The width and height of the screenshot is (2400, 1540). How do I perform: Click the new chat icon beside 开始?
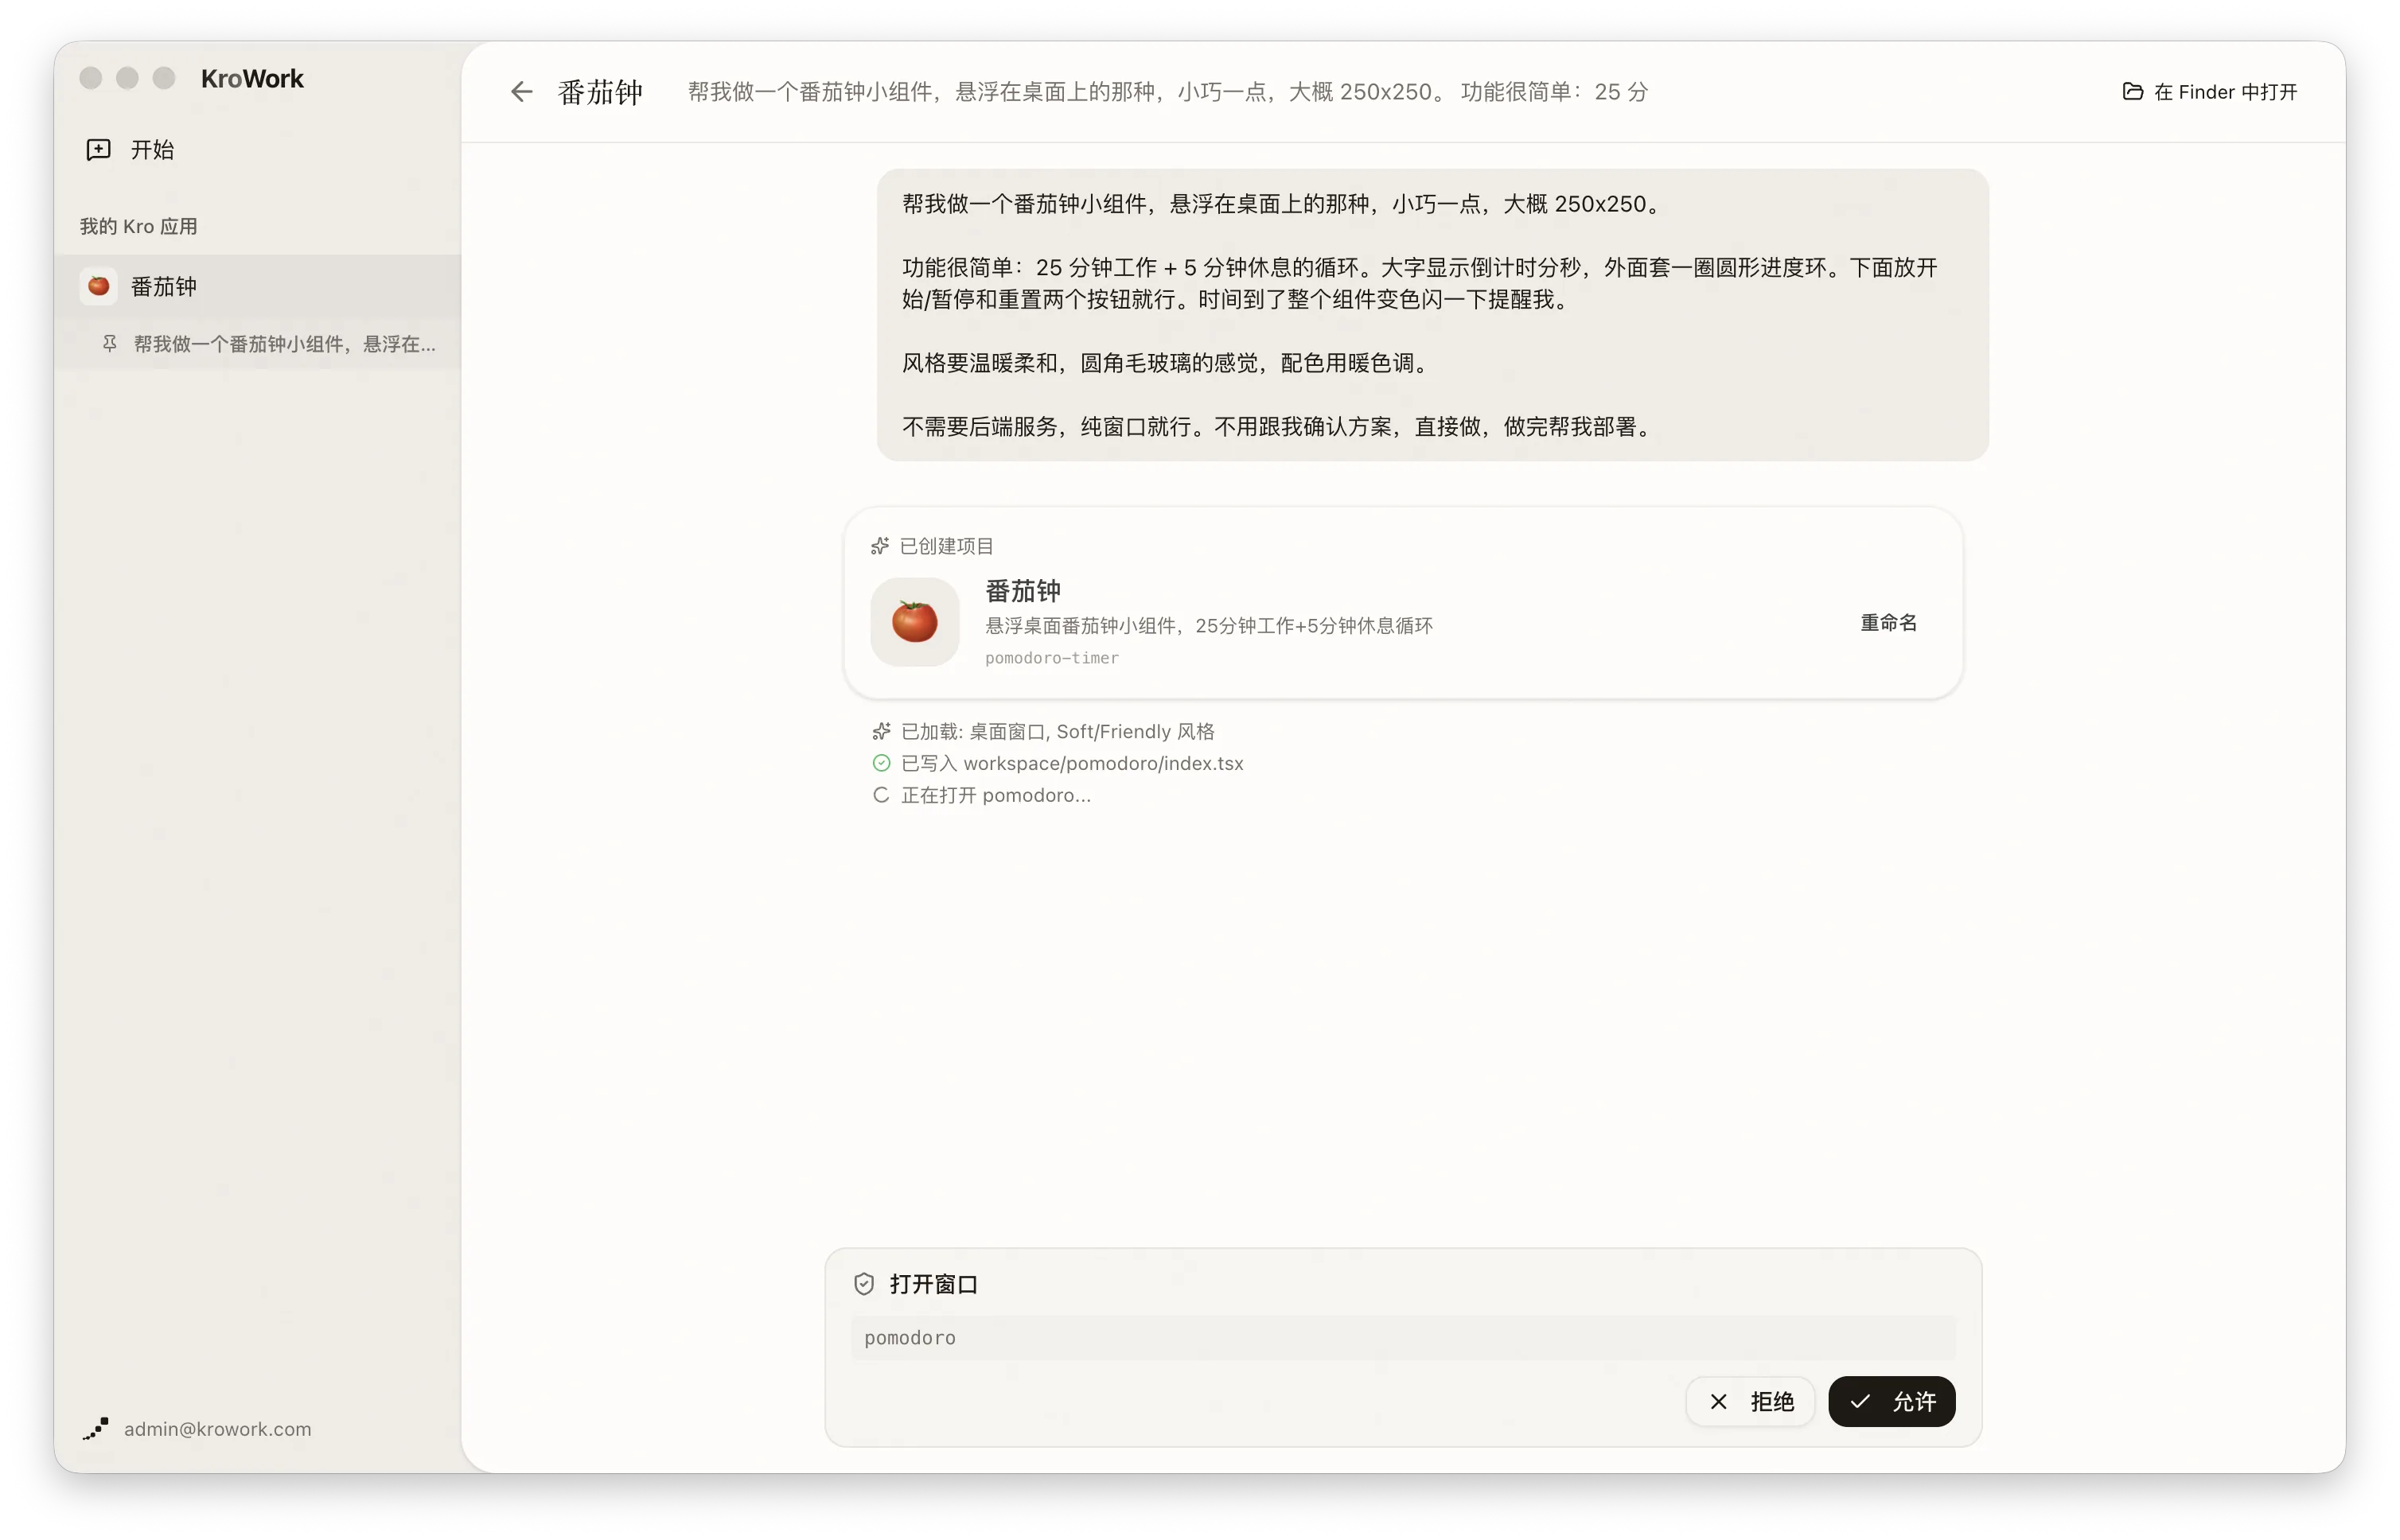click(98, 150)
